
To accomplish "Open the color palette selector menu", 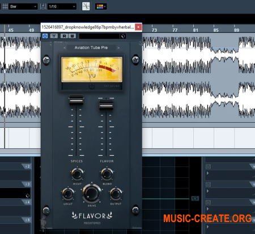I will point(101,7).
